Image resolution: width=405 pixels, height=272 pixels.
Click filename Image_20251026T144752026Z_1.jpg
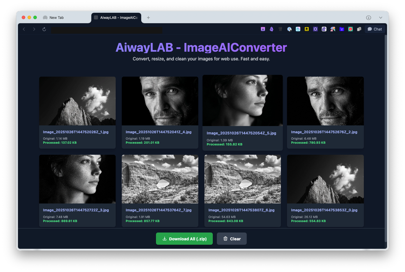point(76,132)
